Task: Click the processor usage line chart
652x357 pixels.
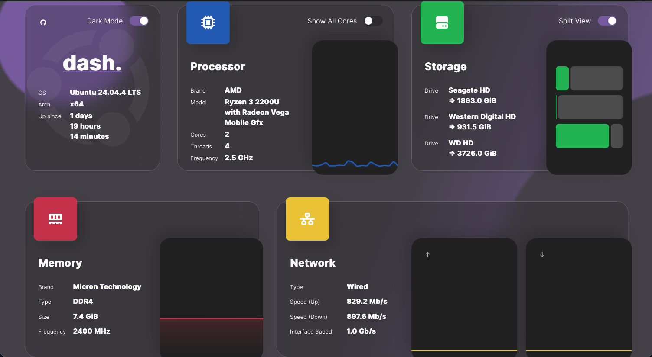Action: 355,107
